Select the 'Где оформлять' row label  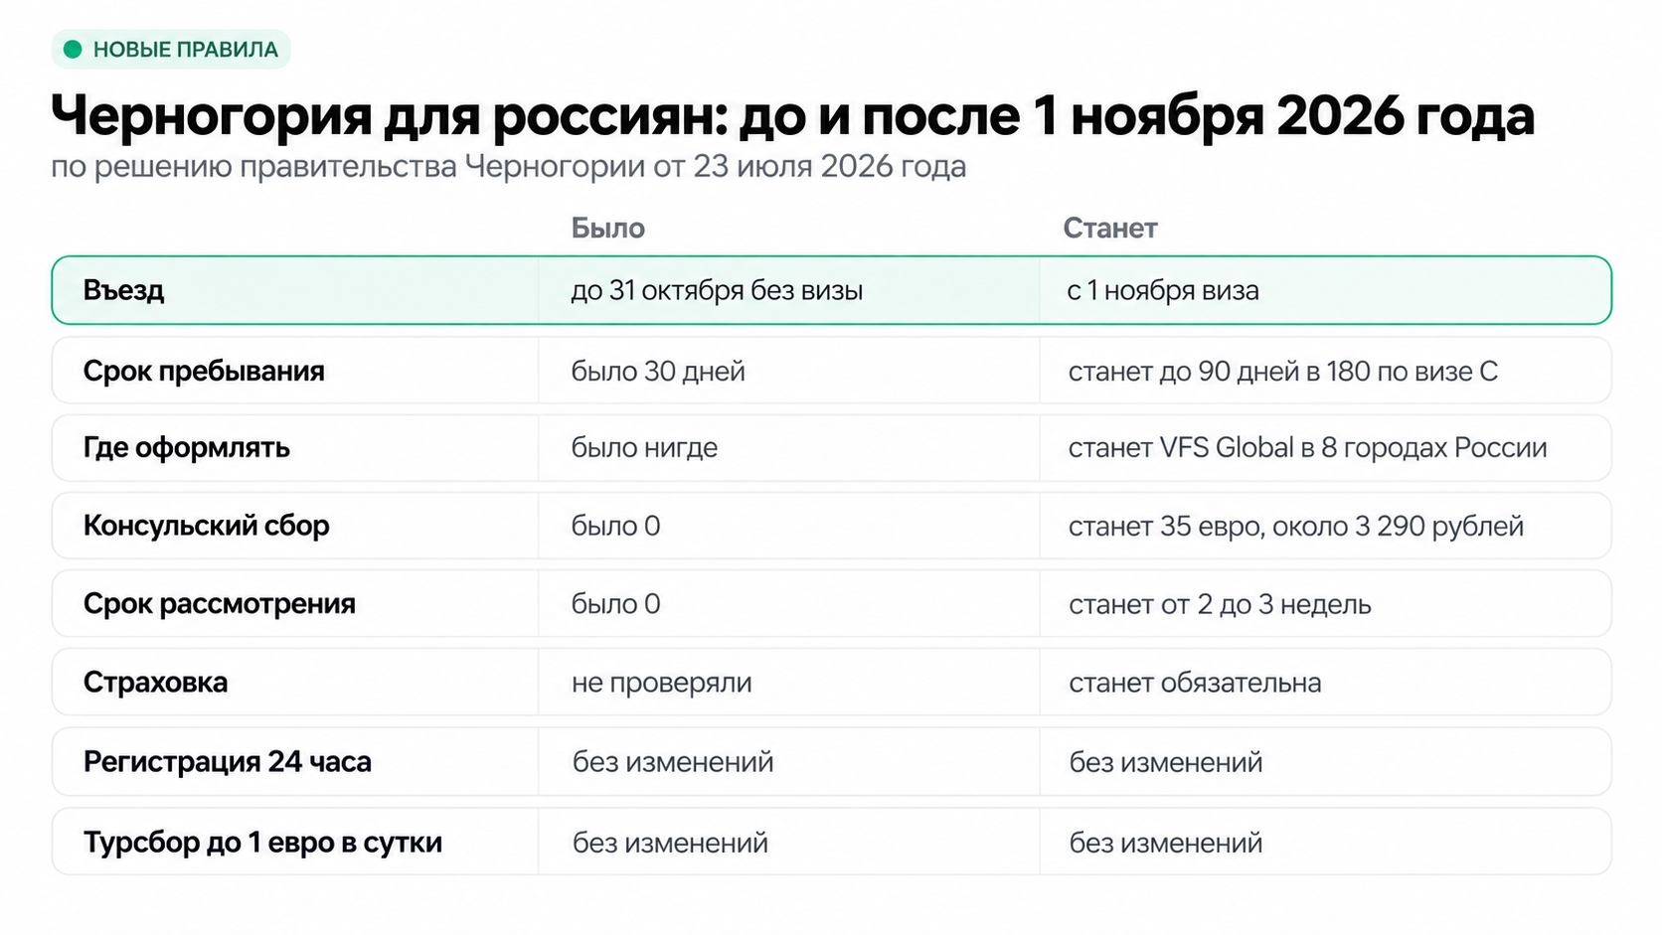click(x=187, y=448)
